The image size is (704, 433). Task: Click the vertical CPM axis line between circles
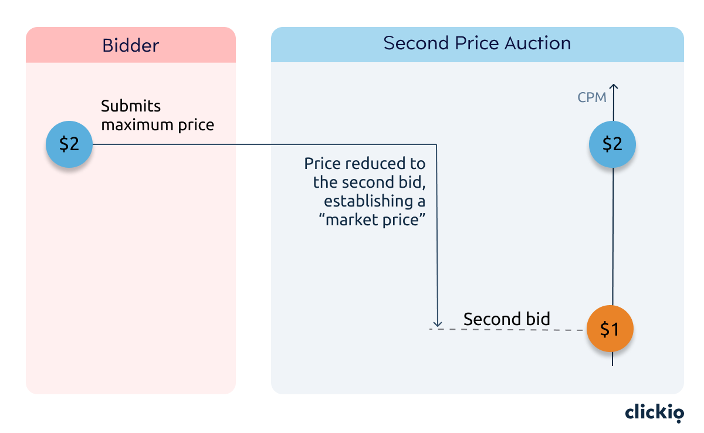coord(612,237)
